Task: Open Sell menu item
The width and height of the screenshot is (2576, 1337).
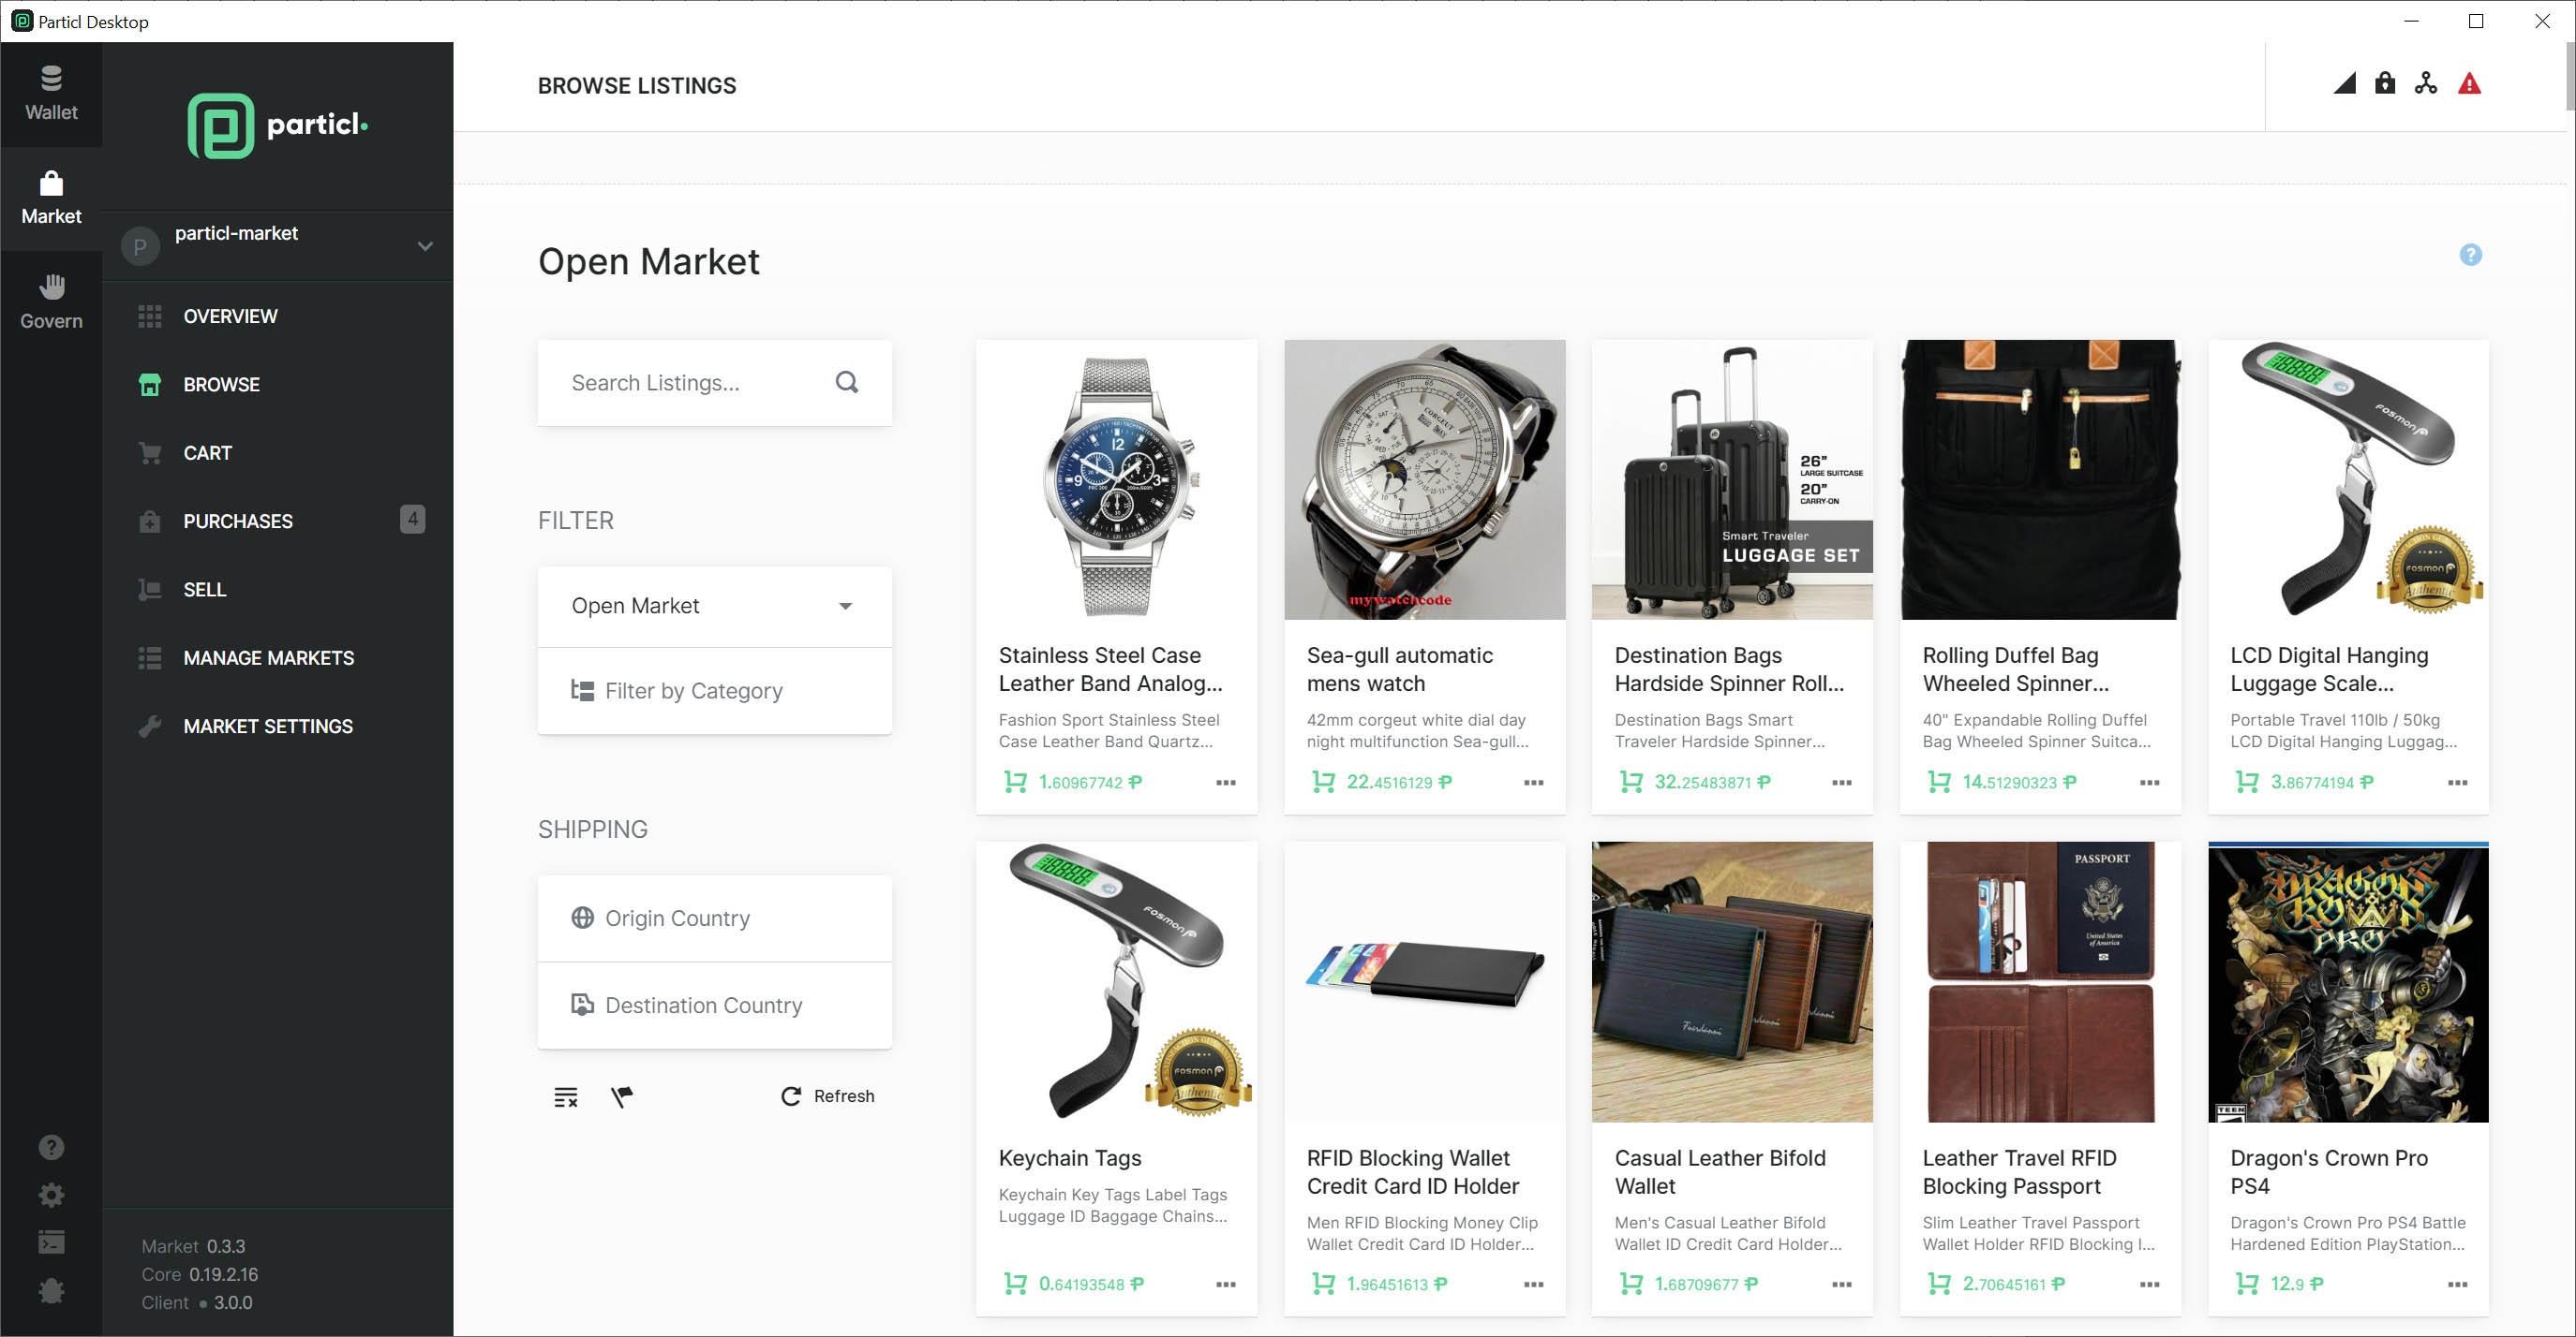Action: pos(278,590)
